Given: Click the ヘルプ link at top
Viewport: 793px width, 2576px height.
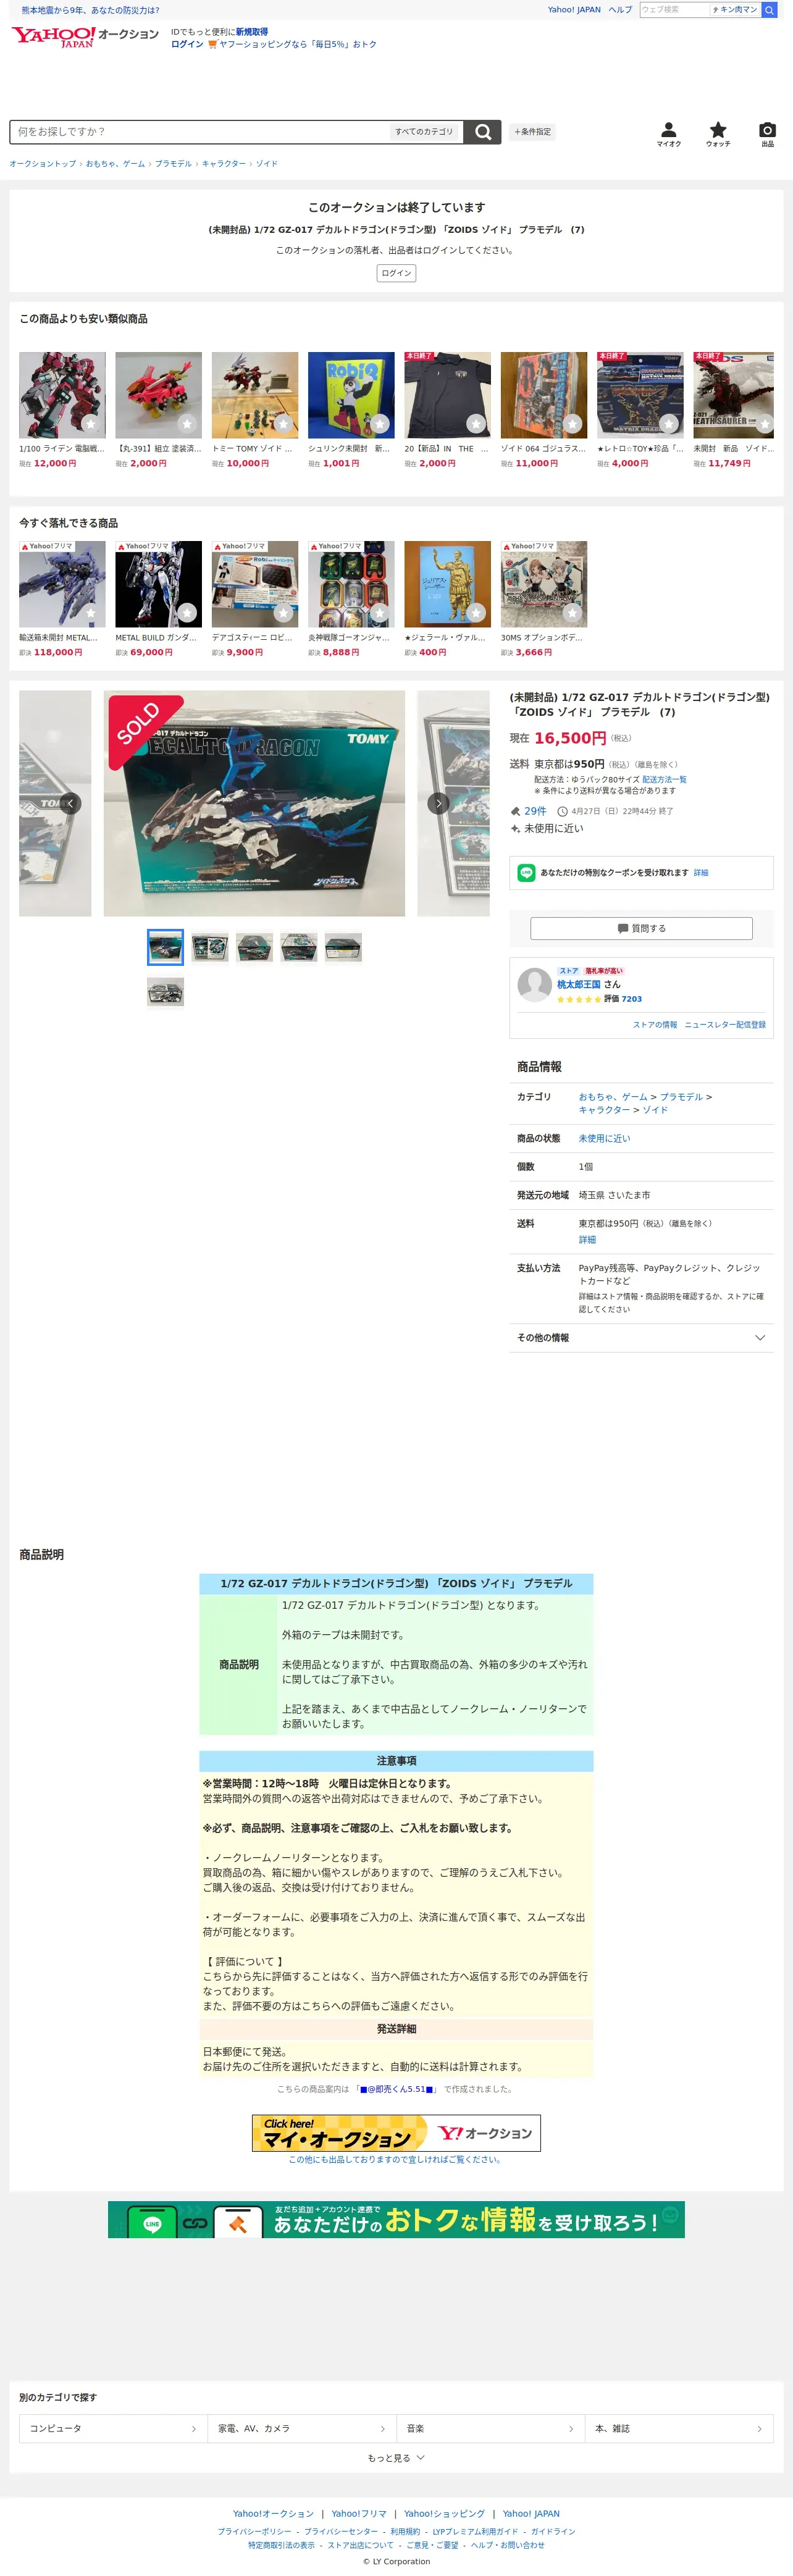Looking at the screenshot, I should click(x=620, y=10).
